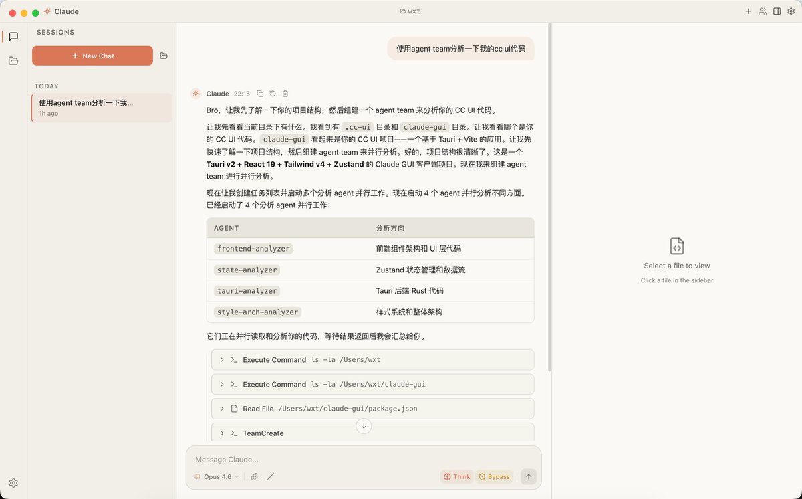Click the Claude avatar icon in the message header
The image size is (802, 499).
pyautogui.click(x=196, y=94)
